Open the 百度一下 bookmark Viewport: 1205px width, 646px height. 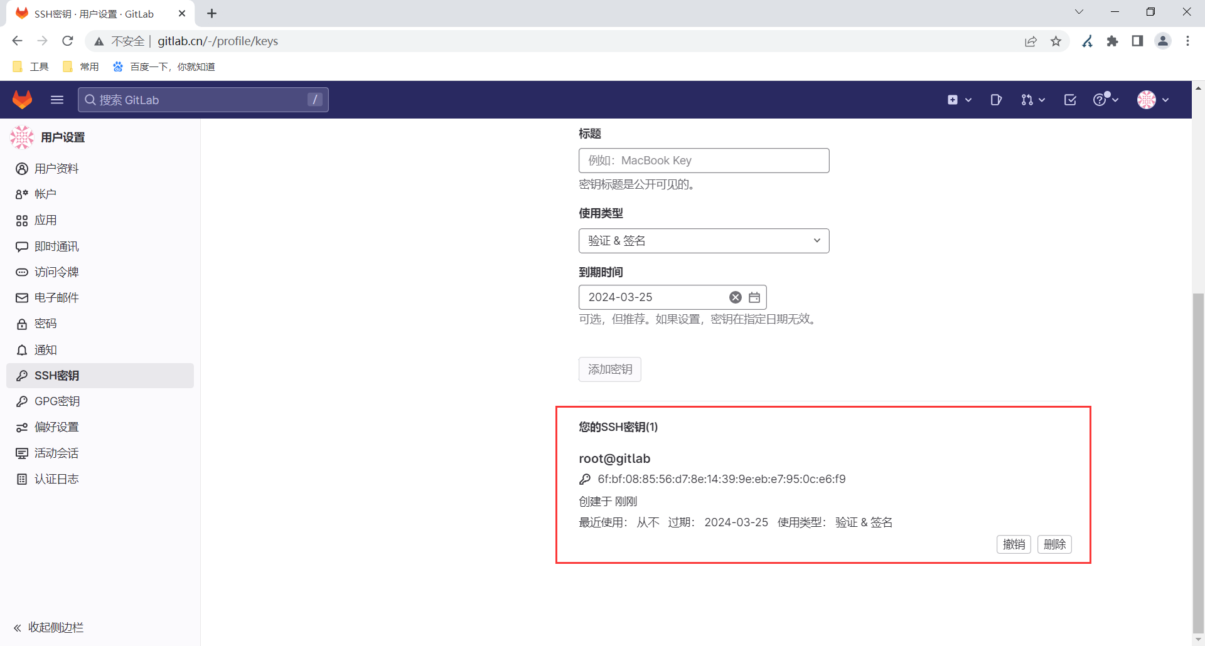click(164, 66)
